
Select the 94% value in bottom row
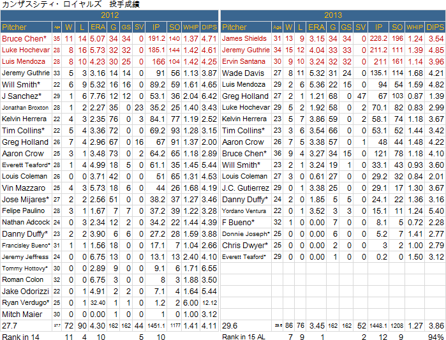tap(436, 337)
